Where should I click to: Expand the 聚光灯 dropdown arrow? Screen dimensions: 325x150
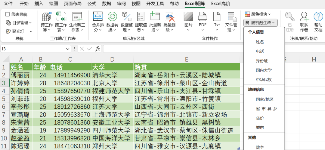tap(31, 31)
